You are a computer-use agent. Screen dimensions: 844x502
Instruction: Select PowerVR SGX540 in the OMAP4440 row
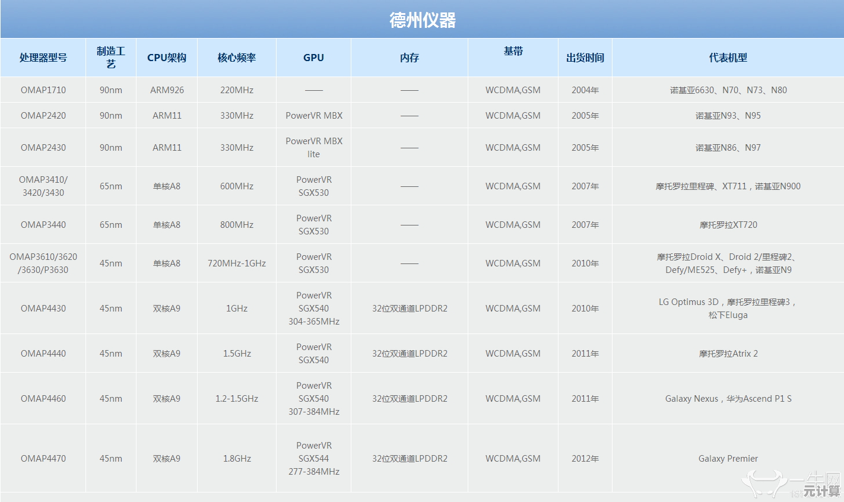tap(314, 354)
